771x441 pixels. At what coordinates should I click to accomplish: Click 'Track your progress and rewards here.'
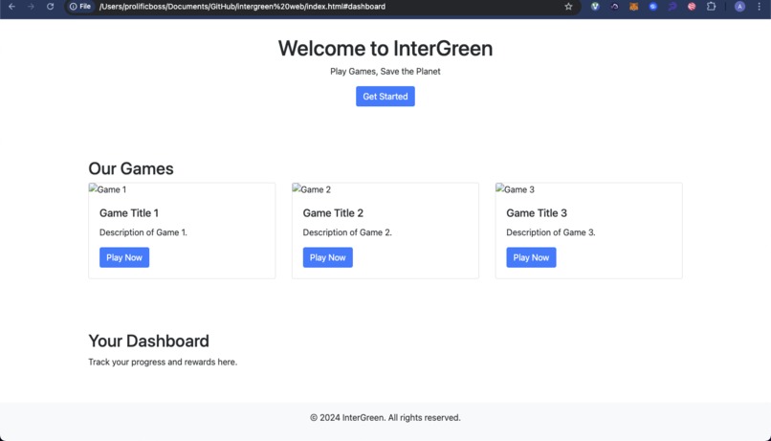(163, 362)
